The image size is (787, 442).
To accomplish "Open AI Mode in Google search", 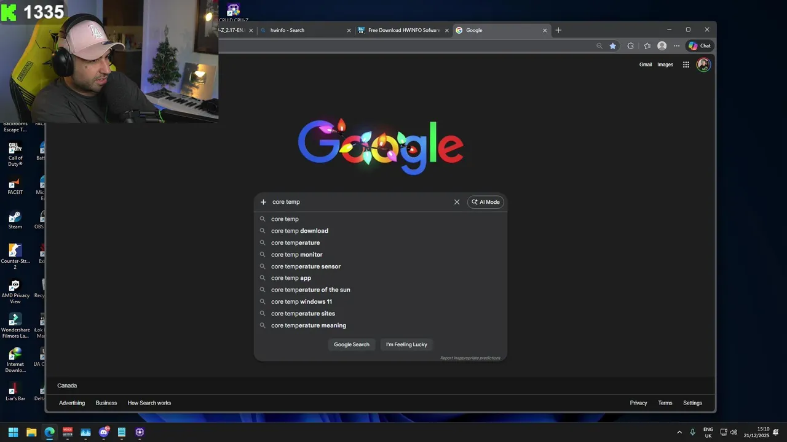I will tap(486, 202).
